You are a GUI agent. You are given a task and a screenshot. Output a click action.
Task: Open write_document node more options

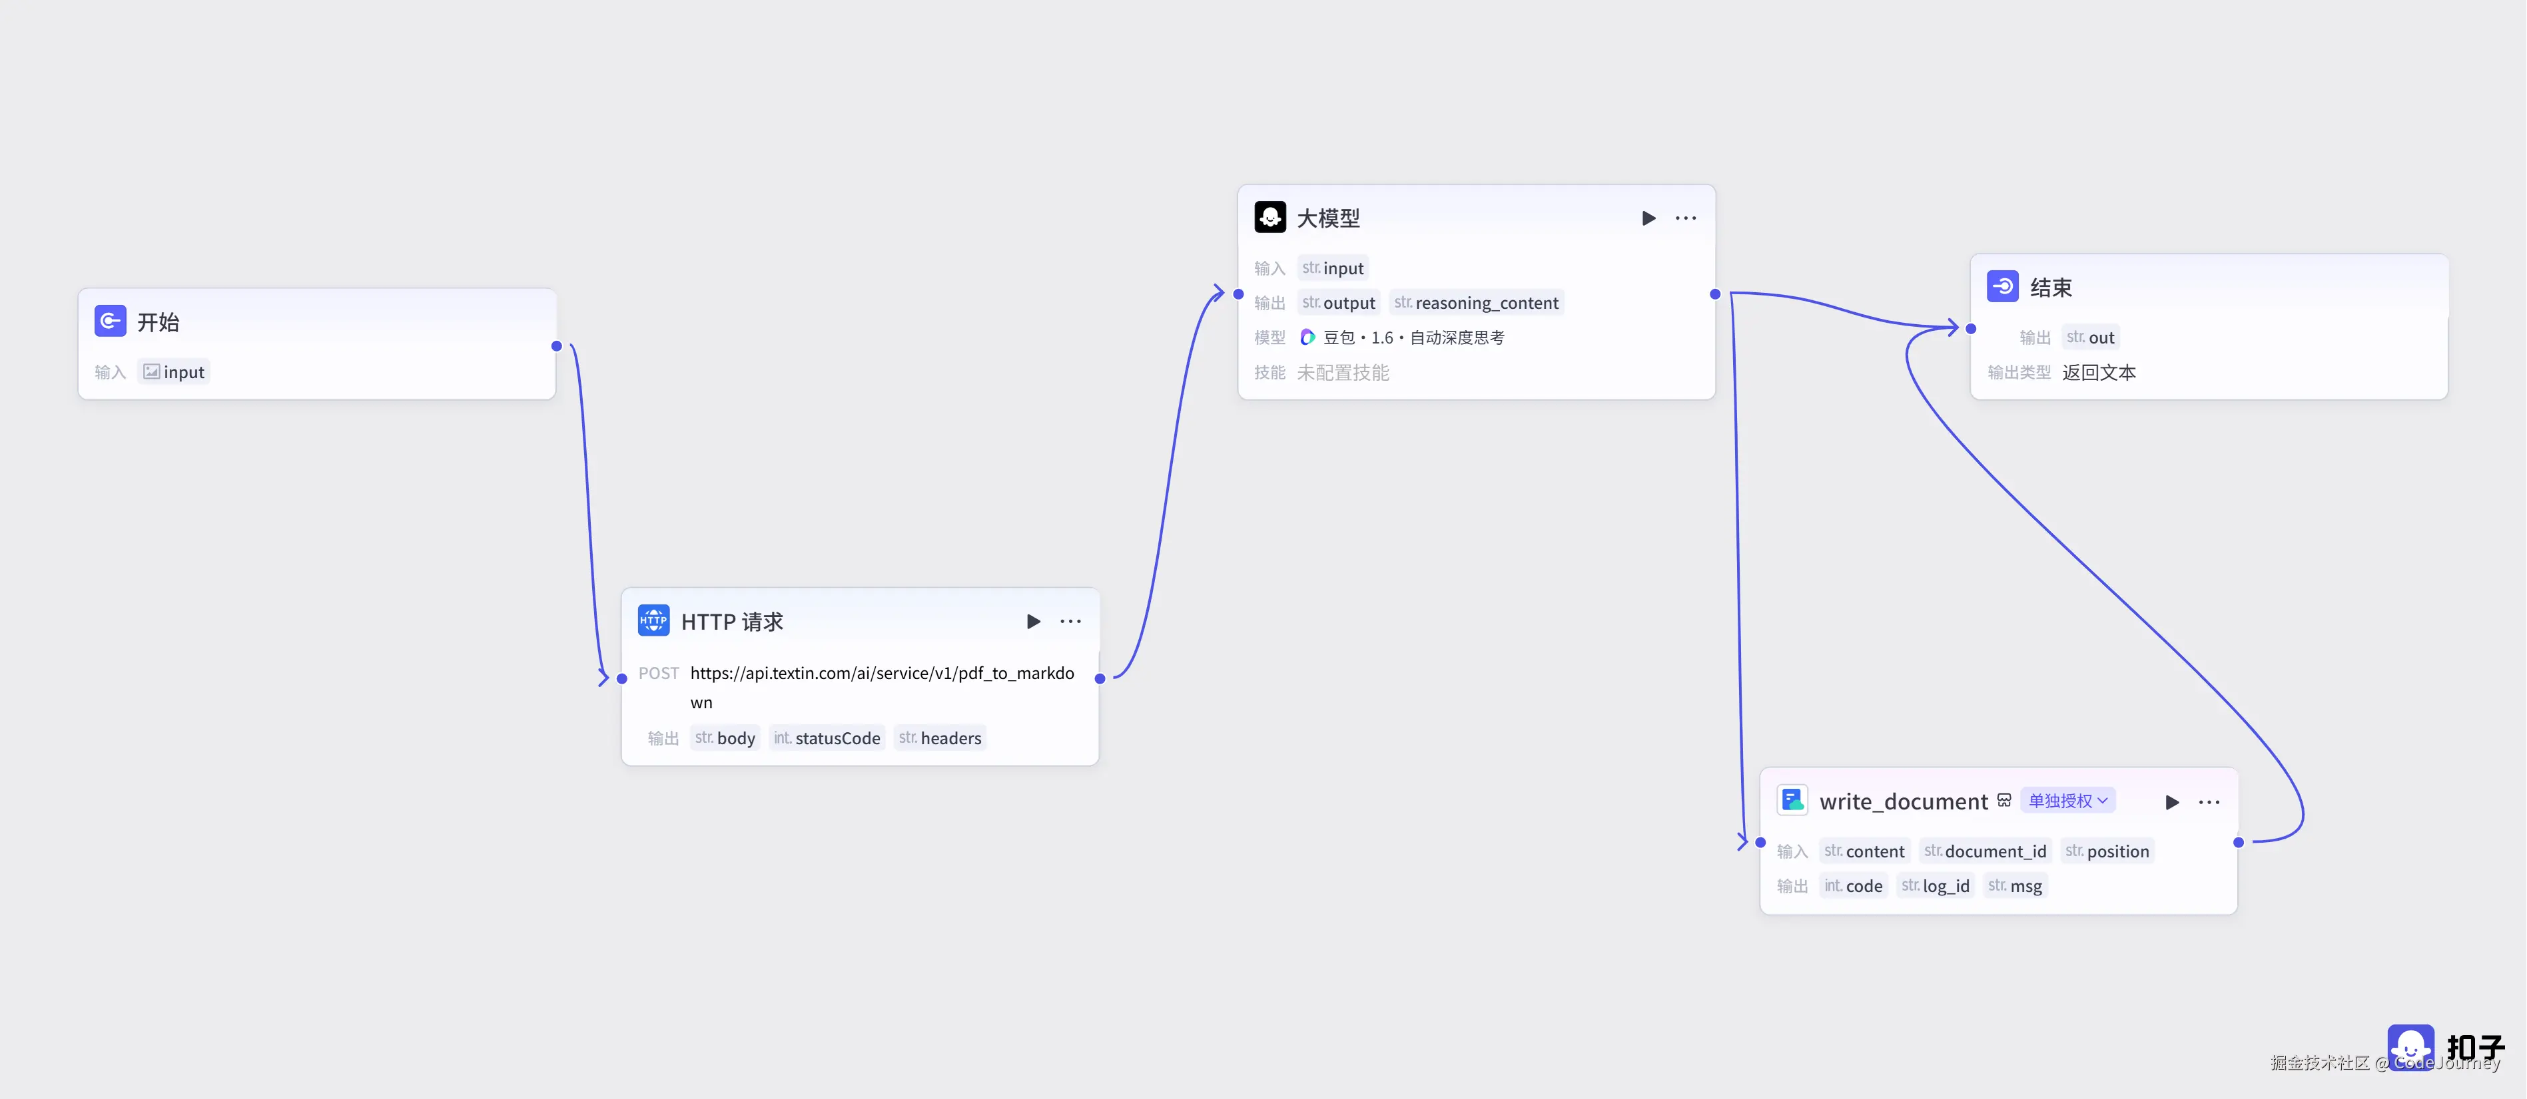coord(2209,802)
